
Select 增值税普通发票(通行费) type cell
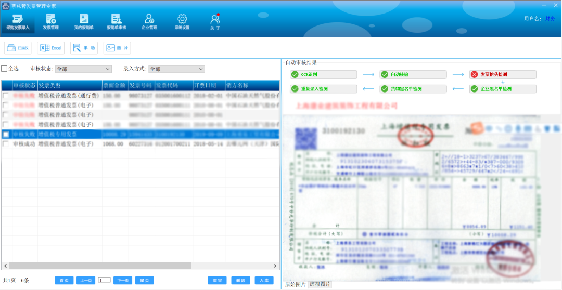coord(70,96)
